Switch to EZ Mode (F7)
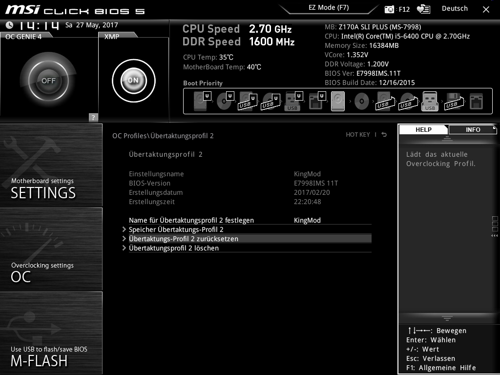Screen dimensions: 500x375 (x=329, y=8)
